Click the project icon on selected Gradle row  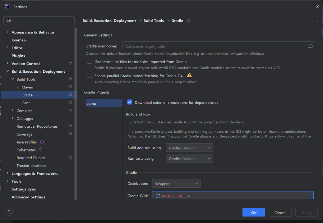[x=71, y=94]
